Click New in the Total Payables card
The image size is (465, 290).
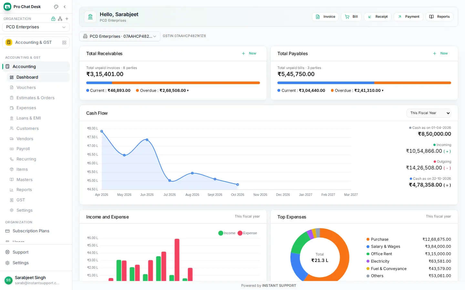coord(440,53)
